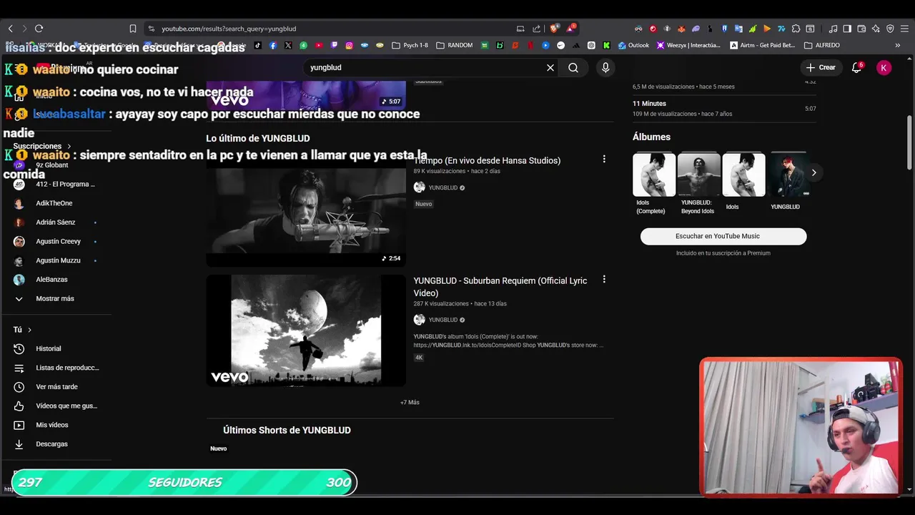Open the Psych 1-8 bookmarks folder
This screenshot has height=515, width=915.
point(410,45)
